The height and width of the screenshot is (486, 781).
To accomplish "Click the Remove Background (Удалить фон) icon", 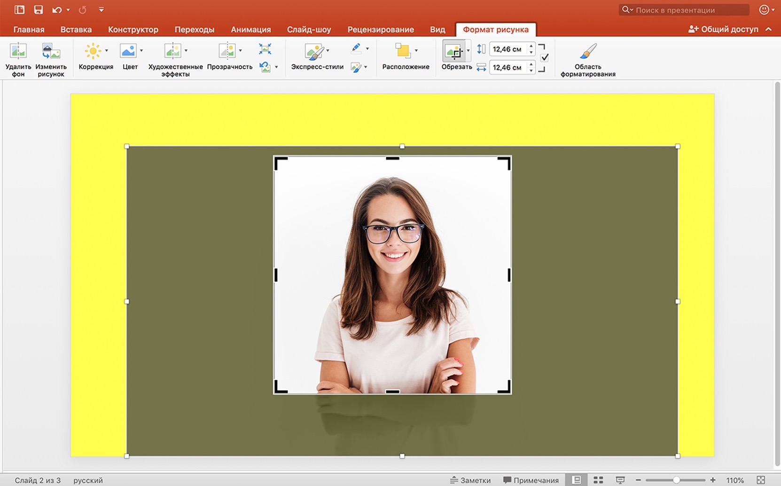I will click(x=18, y=51).
